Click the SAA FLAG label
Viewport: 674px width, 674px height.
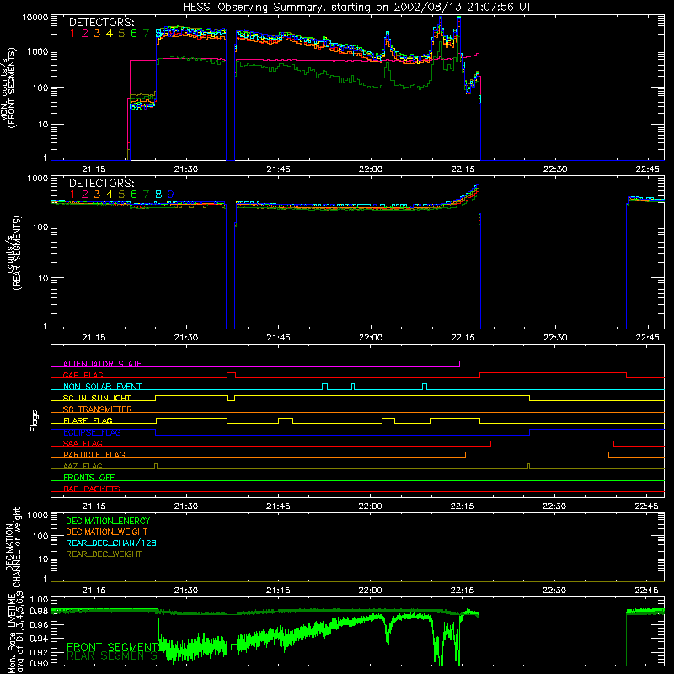83,443
